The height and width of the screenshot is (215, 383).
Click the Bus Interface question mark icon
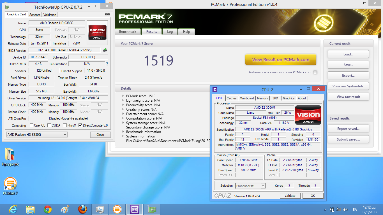click(x=107, y=64)
